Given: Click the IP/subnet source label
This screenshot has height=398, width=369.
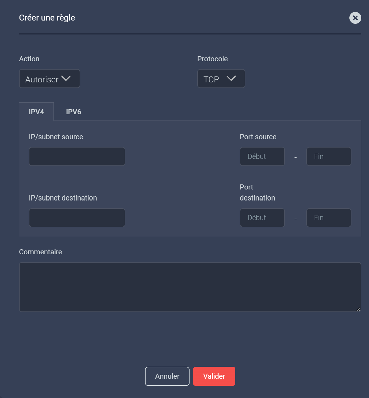Looking at the screenshot, I should [56, 137].
